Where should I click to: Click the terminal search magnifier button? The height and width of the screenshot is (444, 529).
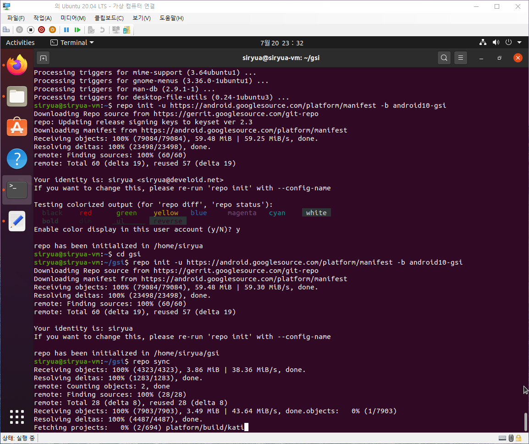[444, 58]
